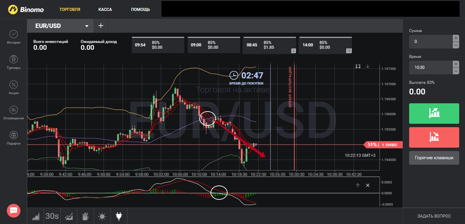Toggle the sun brightness theme icon

click(102, 216)
